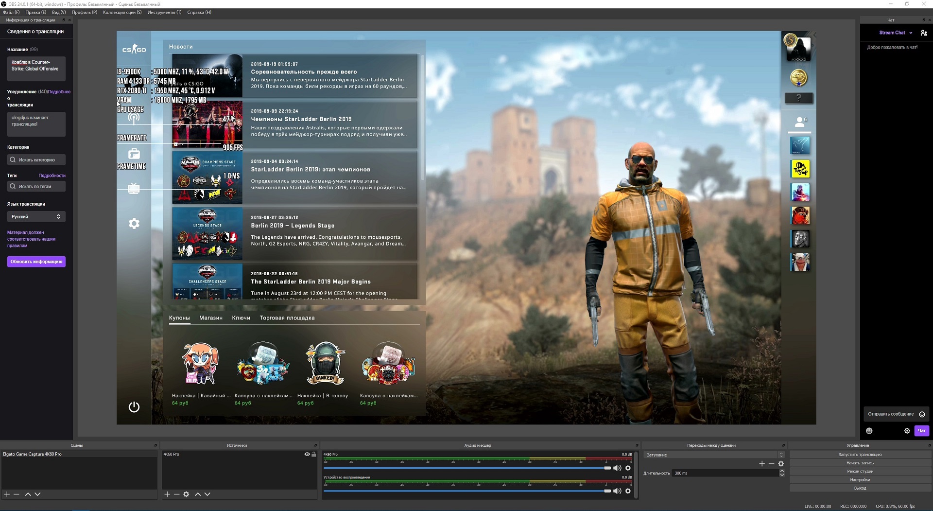Remove the transition with the minus icon
933x511 pixels.
(x=771, y=464)
